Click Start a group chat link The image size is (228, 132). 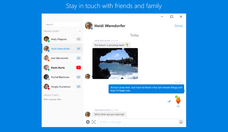pyautogui.click(x=53, y=100)
